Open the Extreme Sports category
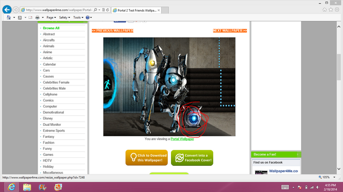This screenshot has width=343, height=192. 54,131
